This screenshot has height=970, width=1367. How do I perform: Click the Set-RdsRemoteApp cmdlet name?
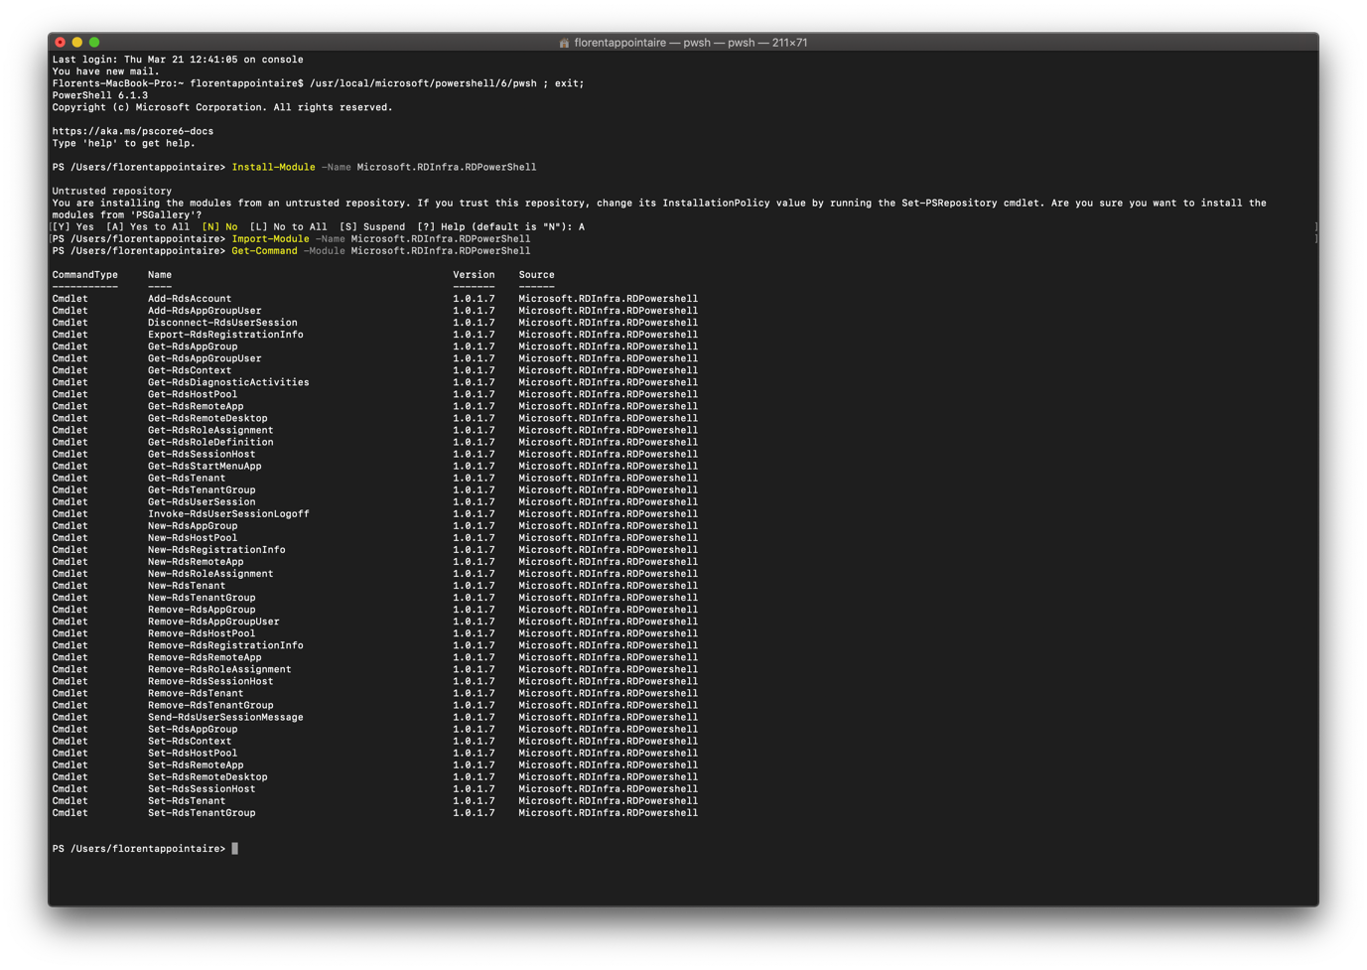pyautogui.click(x=196, y=764)
